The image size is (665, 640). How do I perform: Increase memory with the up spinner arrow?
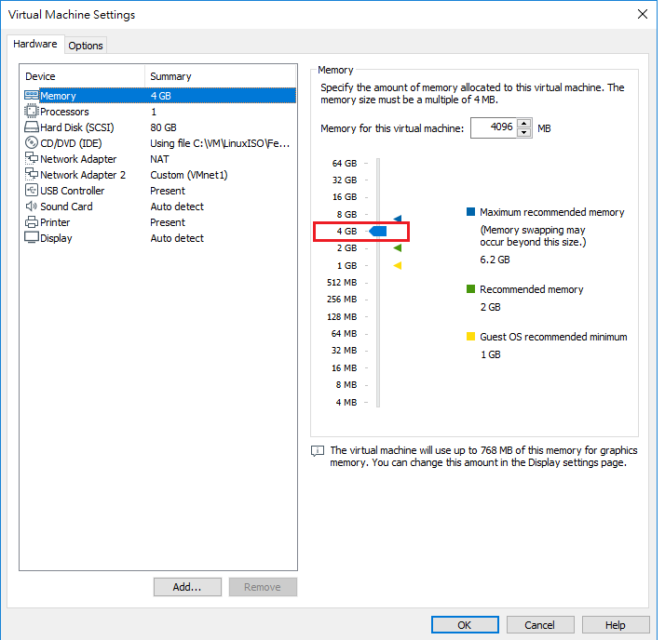click(524, 124)
